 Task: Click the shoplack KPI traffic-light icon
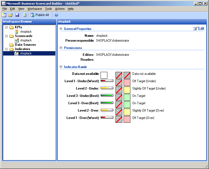pyautogui.click(x=17, y=32)
